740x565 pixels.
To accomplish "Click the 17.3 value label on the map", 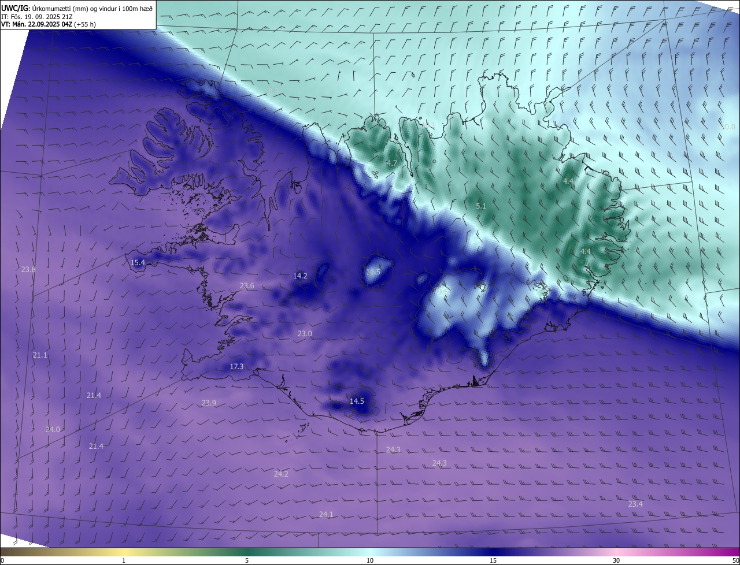I will 236,366.
